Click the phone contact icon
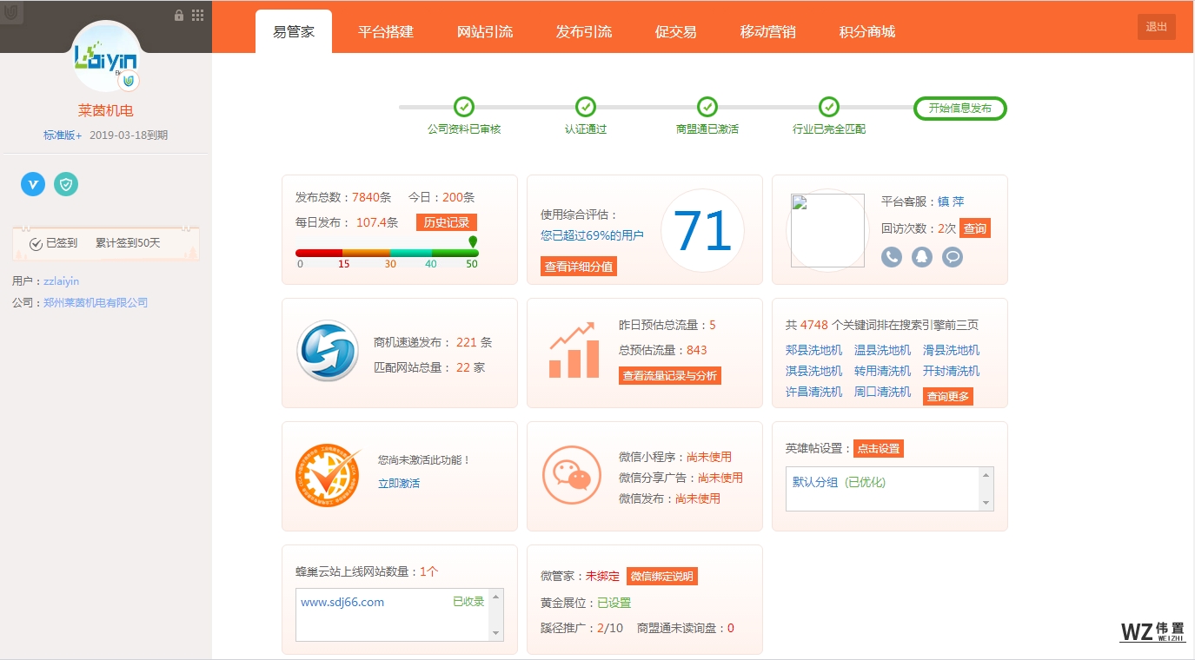 coord(892,257)
